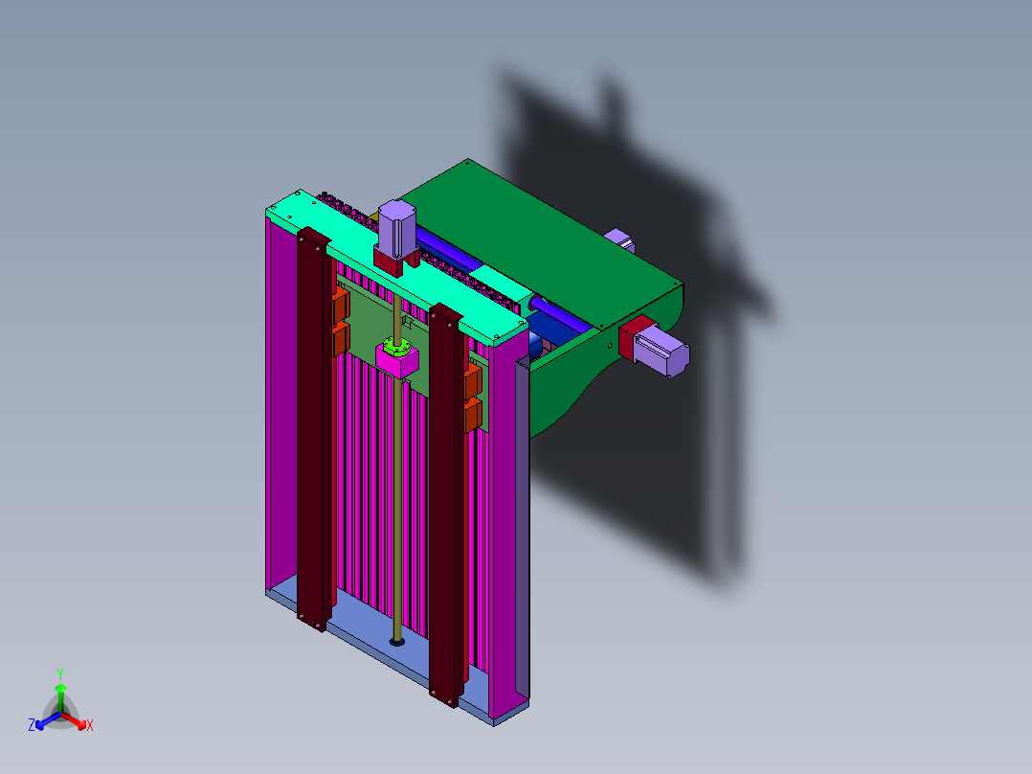The width and height of the screenshot is (1032, 774).
Task: Select the lower orange bearing block on right rail
Action: 473,416
